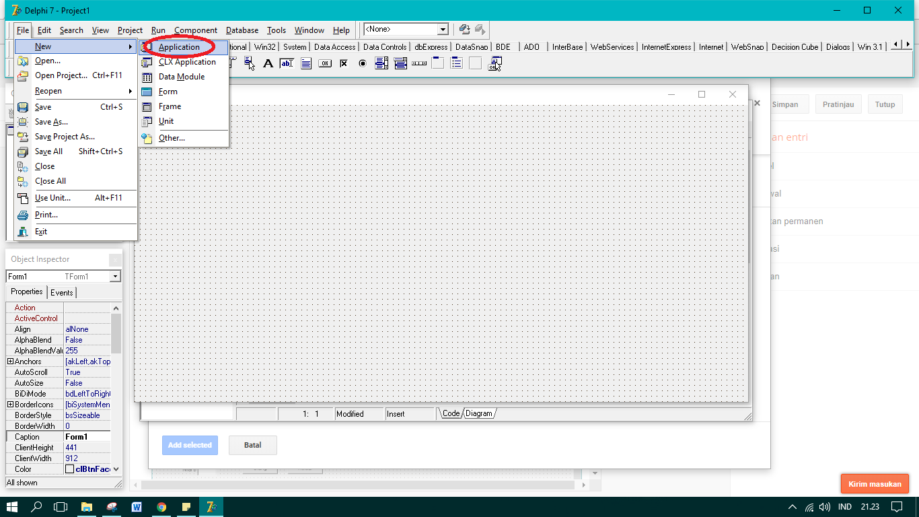The height and width of the screenshot is (517, 919).
Task: Switch to the Events tab in Object Inspector
Action: coord(62,293)
